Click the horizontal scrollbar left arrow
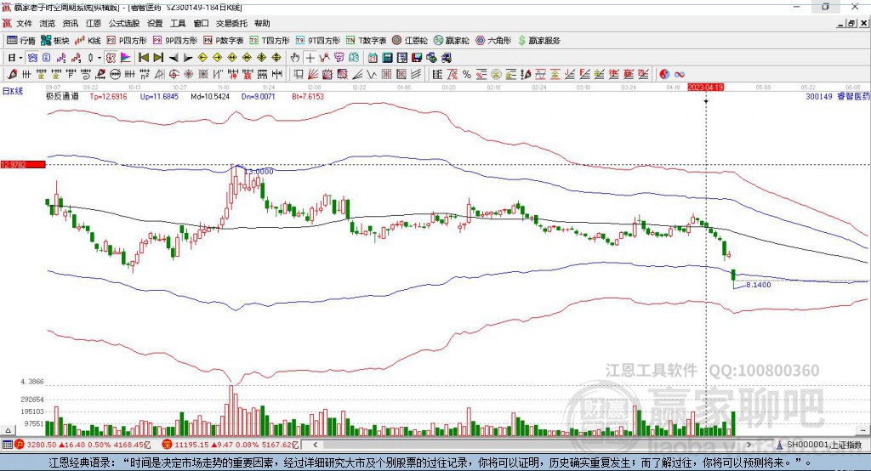The width and height of the screenshot is (871, 471). [316, 445]
